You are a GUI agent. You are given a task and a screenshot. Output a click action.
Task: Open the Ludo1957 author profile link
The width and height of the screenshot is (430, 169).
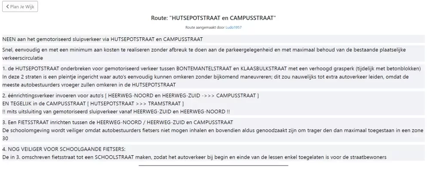pos(233,27)
